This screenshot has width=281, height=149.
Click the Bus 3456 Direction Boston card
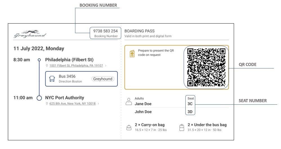coord(81,79)
